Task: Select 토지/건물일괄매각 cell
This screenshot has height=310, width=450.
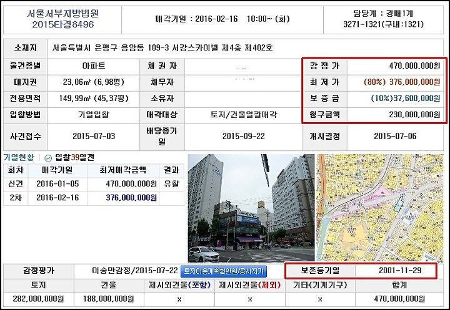Action: point(244,115)
